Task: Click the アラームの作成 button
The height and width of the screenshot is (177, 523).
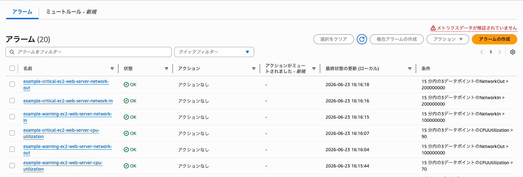Action: [x=495, y=39]
